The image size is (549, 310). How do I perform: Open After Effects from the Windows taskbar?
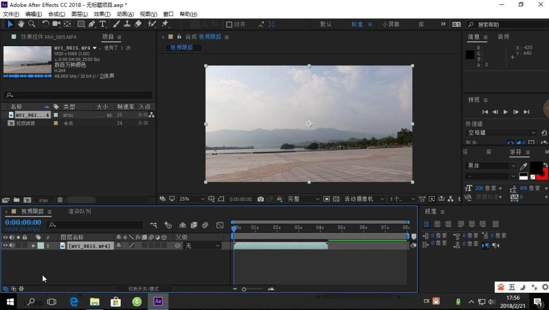(x=158, y=301)
